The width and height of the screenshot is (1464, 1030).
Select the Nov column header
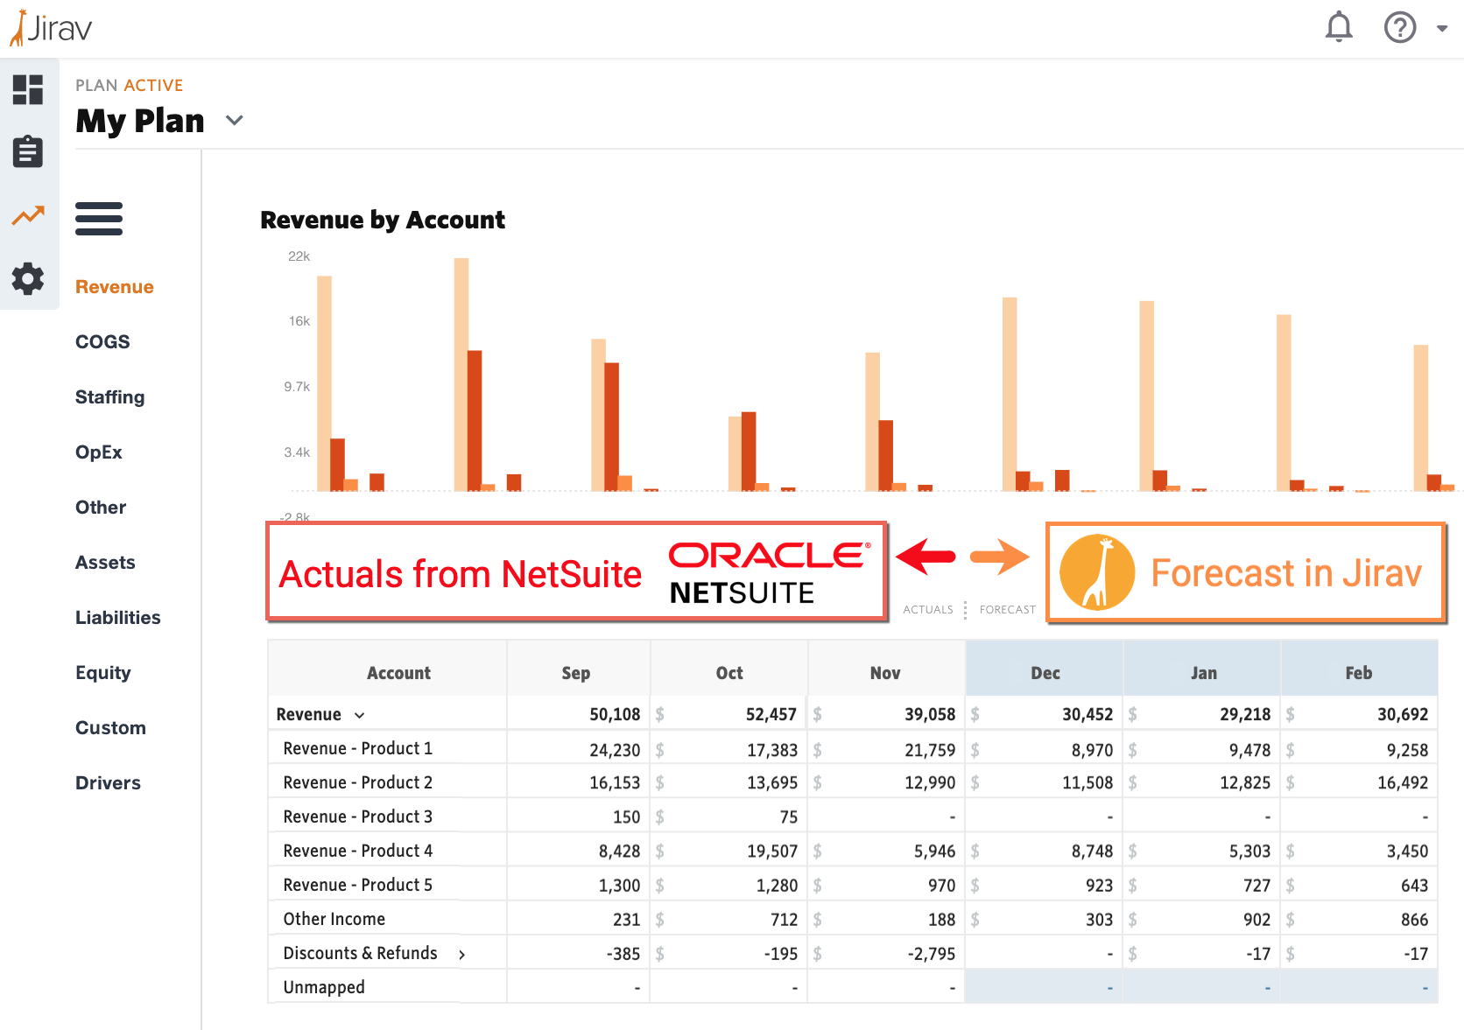(x=884, y=672)
